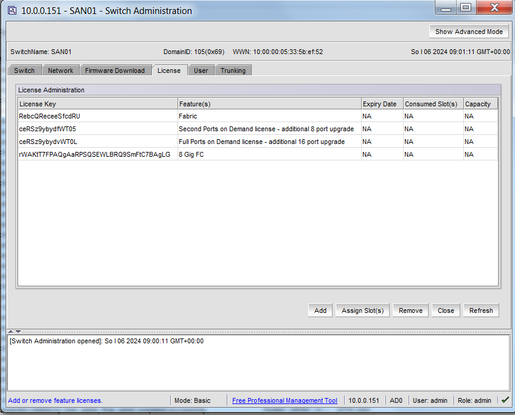Click the Assign Slot(s) button
Image resolution: width=515 pixels, height=415 pixels.
coord(362,310)
